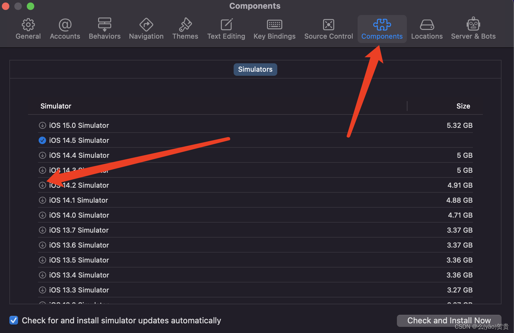The width and height of the screenshot is (514, 333).
Task: Sort by the Size column header
Action: point(463,106)
